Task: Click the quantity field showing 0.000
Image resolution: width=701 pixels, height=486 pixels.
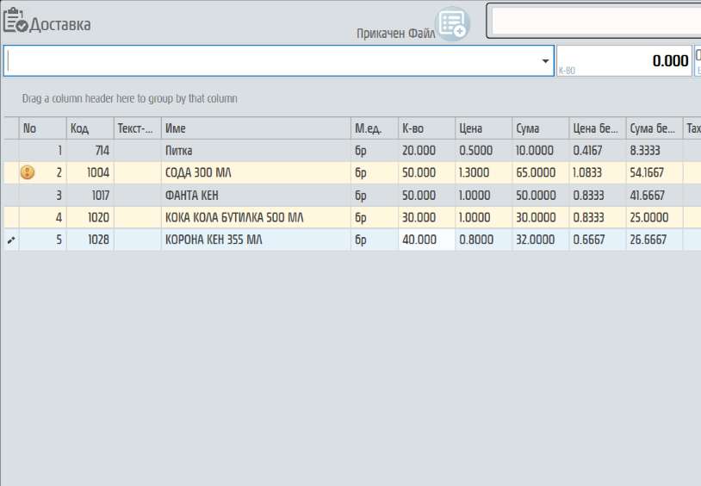Action: point(623,61)
